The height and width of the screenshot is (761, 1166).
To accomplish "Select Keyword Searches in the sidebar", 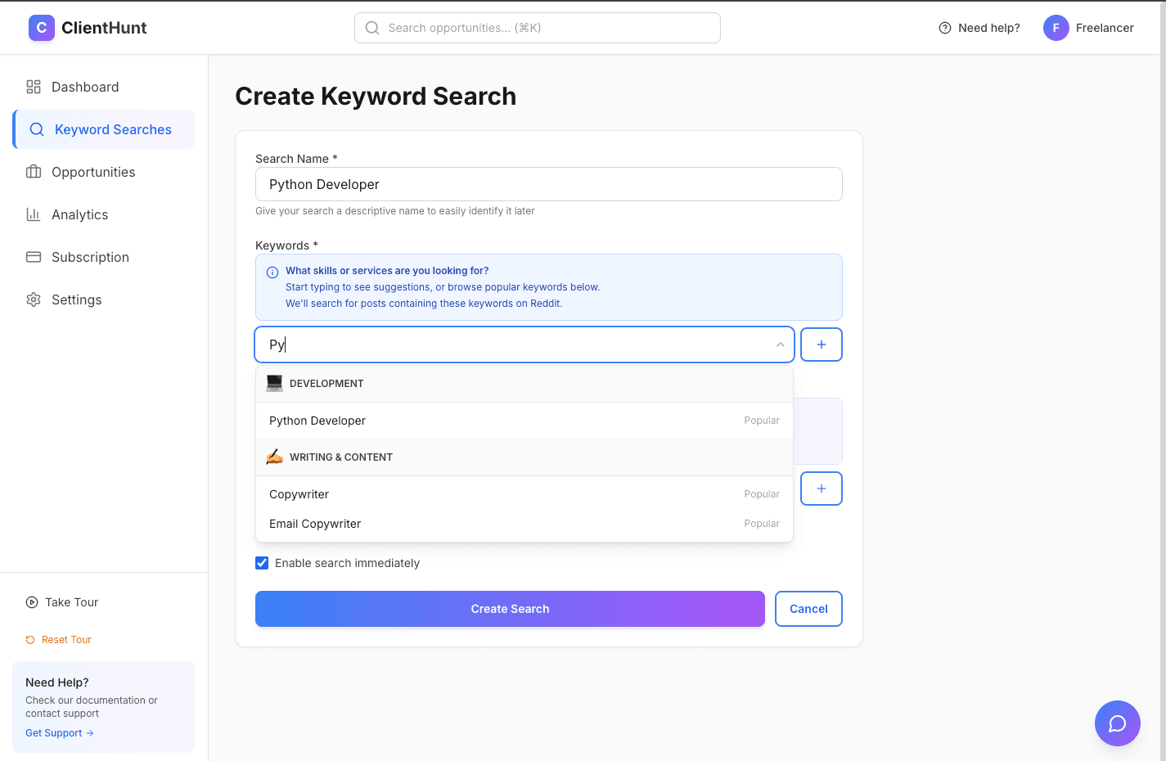I will tap(112, 128).
